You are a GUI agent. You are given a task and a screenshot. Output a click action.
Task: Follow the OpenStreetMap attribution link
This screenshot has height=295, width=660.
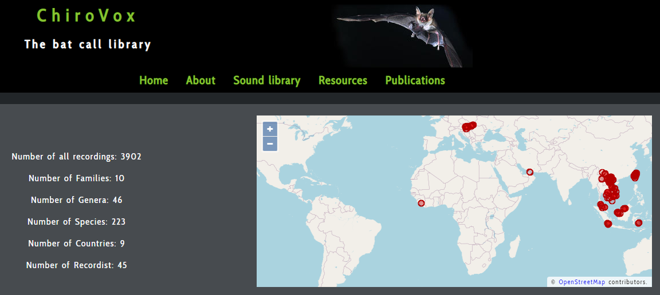point(582,282)
